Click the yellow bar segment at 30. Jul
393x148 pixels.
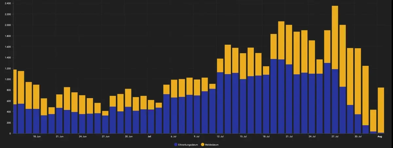click(358, 81)
